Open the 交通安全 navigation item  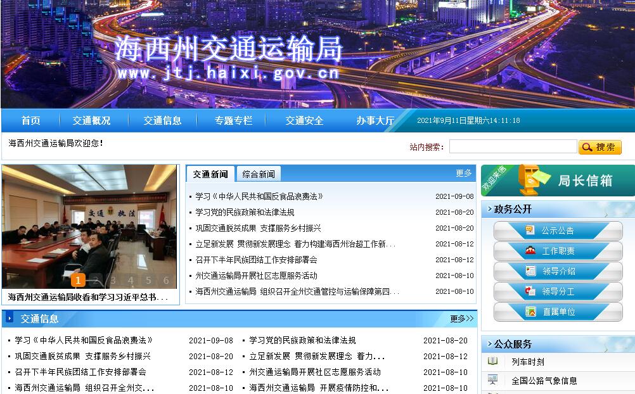coord(304,120)
